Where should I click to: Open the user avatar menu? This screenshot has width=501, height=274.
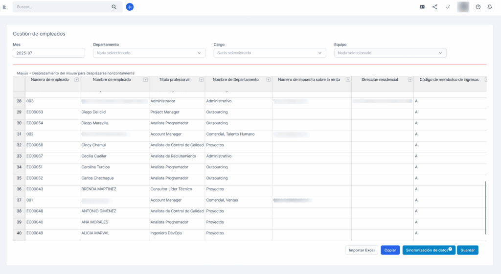coord(463,7)
